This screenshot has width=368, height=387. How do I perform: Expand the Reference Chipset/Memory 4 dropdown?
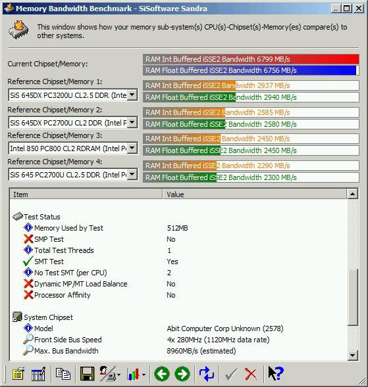coord(132,174)
